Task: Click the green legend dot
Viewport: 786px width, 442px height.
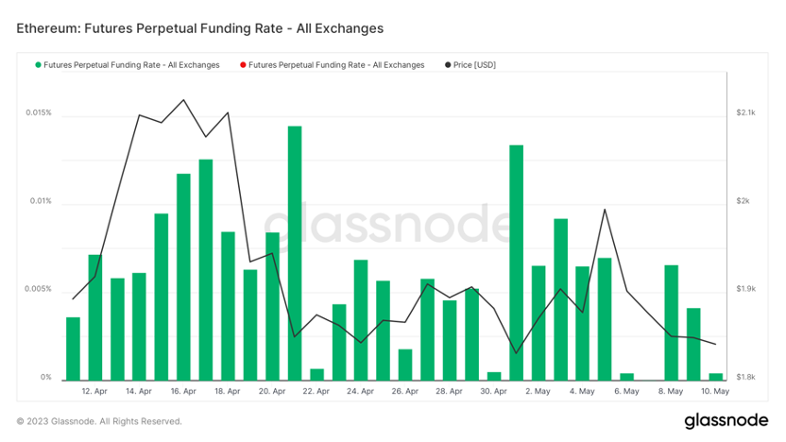Action: click(38, 65)
